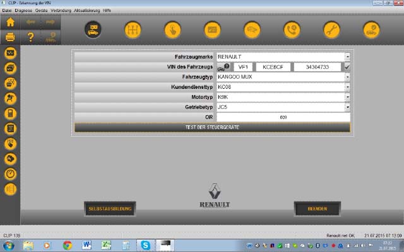The height and width of the screenshot is (252, 404).
Task: Toggle the VIN confirmation checkmark
Action: point(347,67)
